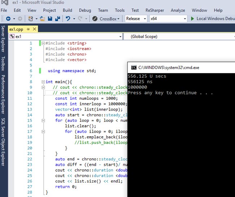Open the Server Explorer side tab
Viewport: 235px width, 197px height.
(x=3, y=39)
